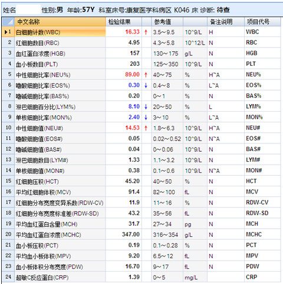The height and width of the screenshot is (284, 283).
Task: Click the red up arrow in NEU# row
Action: (x=146, y=128)
